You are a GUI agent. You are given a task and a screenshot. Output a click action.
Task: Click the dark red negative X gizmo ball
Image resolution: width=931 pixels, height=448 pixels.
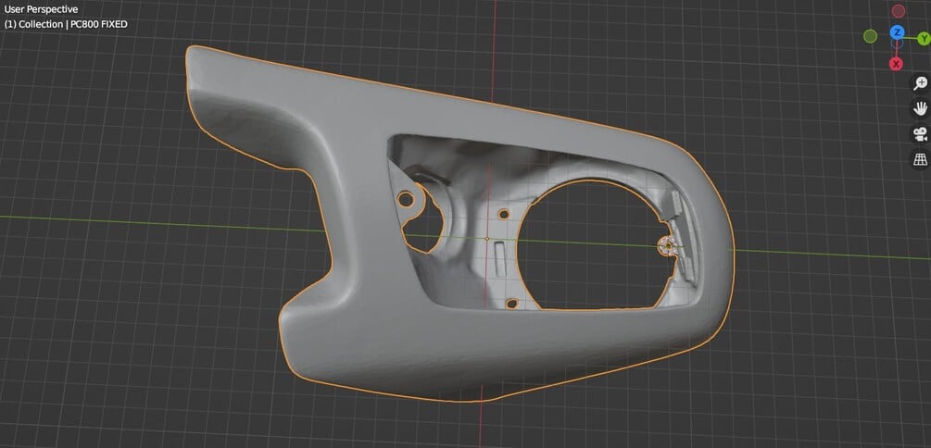[899, 11]
